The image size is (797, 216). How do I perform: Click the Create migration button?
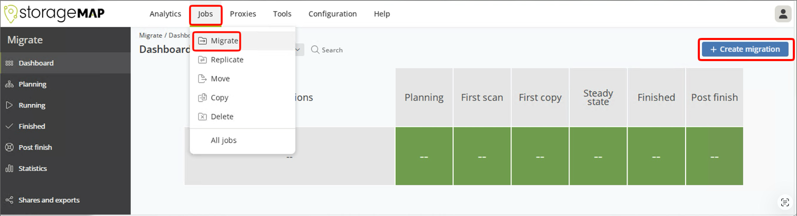click(745, 50)
